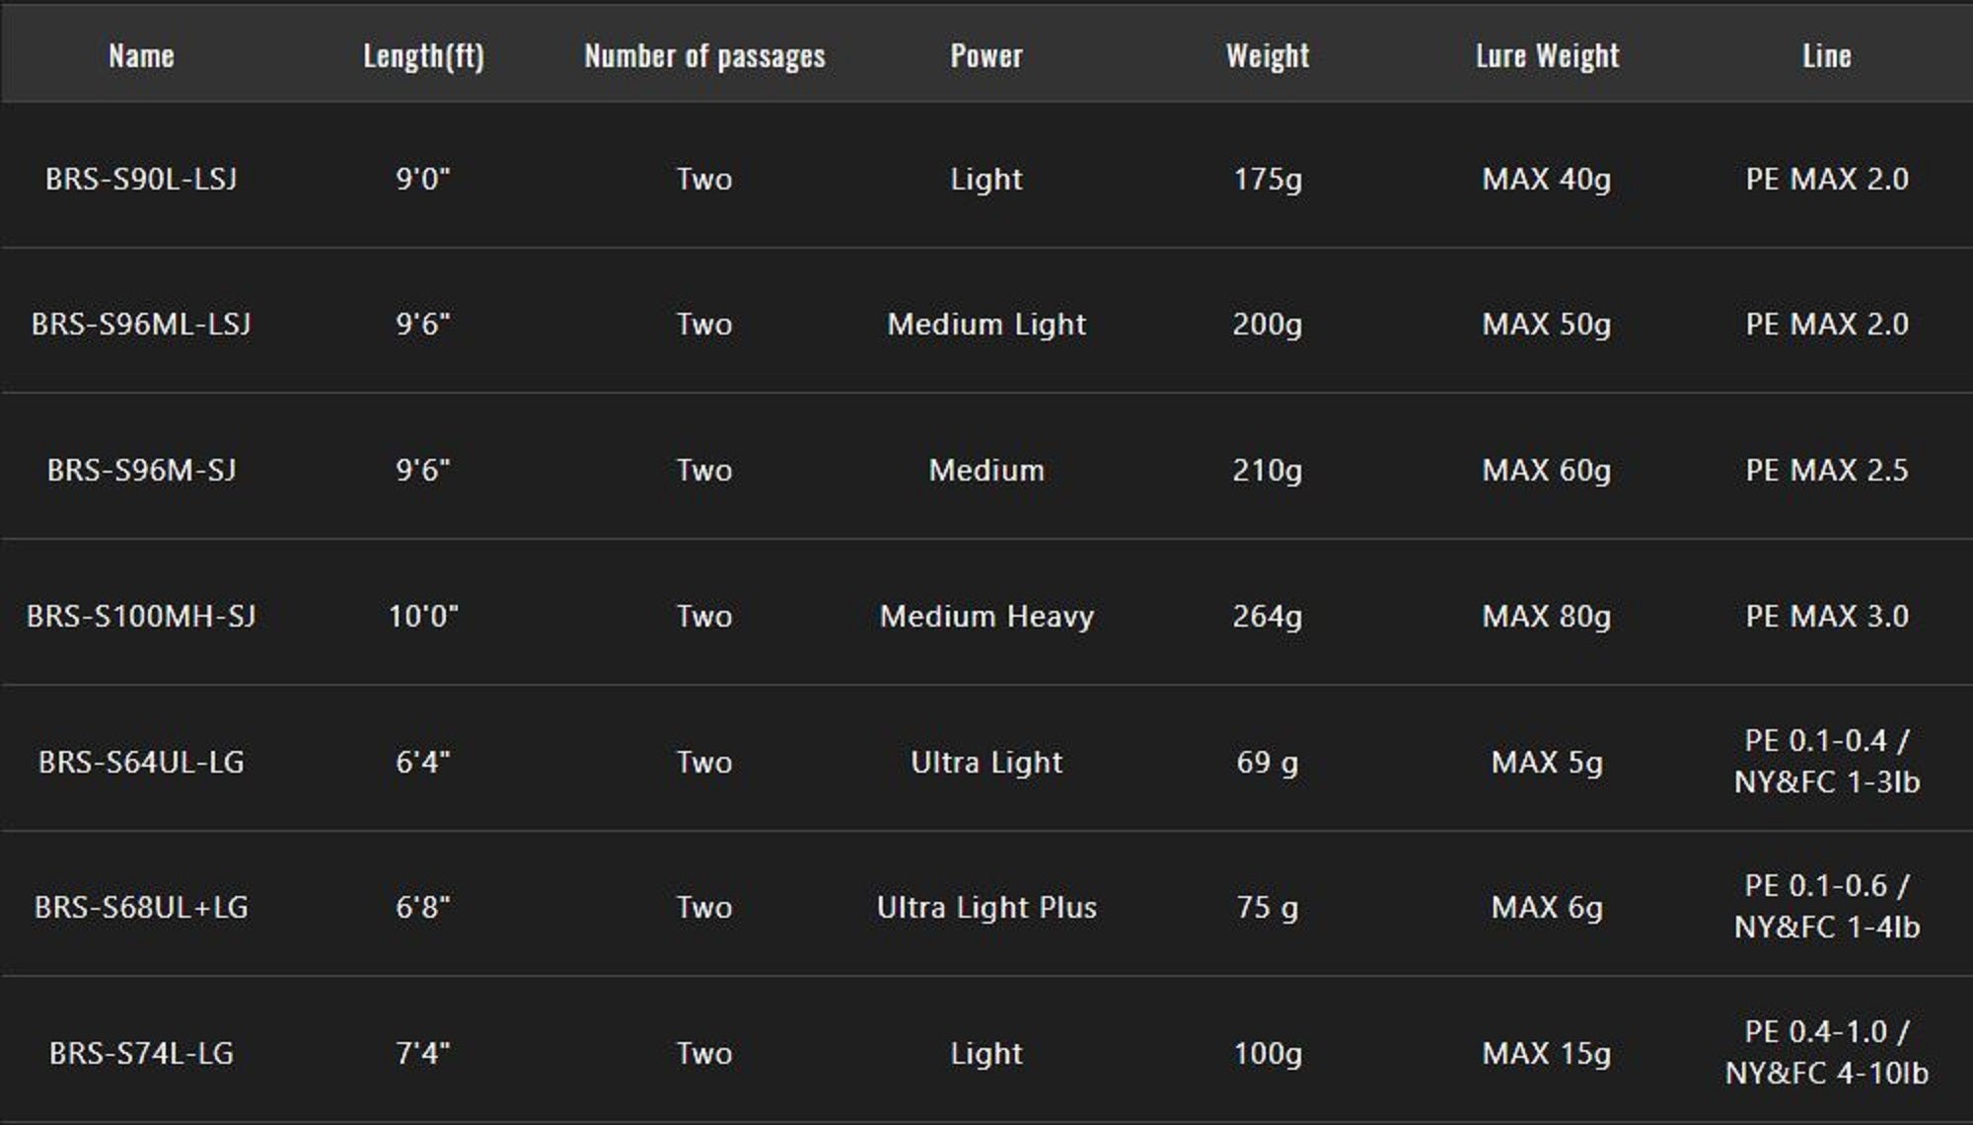Screen dimensions: 1973x1125
Task: Select the BRS-S90L-LSJ model name
Action: coord(141,179)
